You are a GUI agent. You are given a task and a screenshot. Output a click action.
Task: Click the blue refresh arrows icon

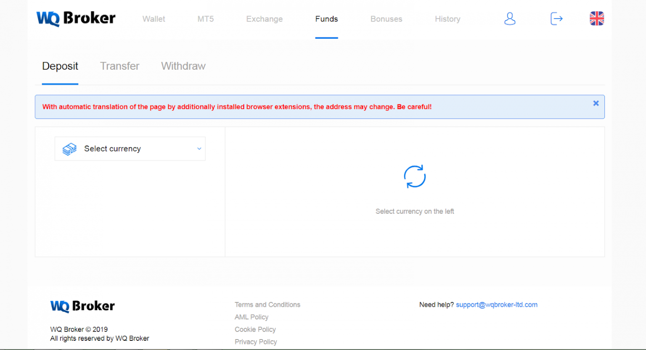tap(415, 176)
